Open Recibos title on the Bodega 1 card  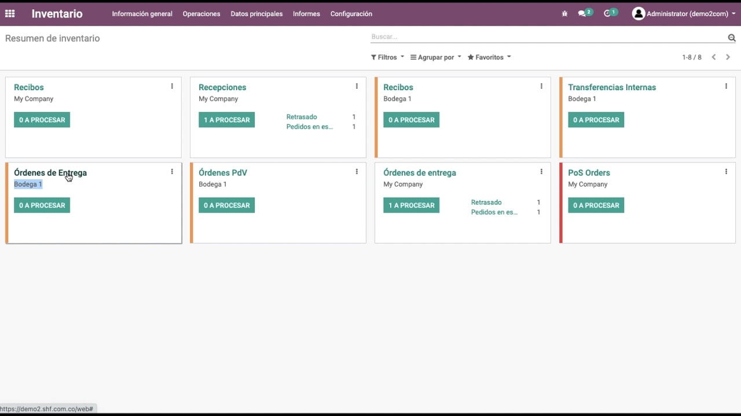[x=398, y=87]
